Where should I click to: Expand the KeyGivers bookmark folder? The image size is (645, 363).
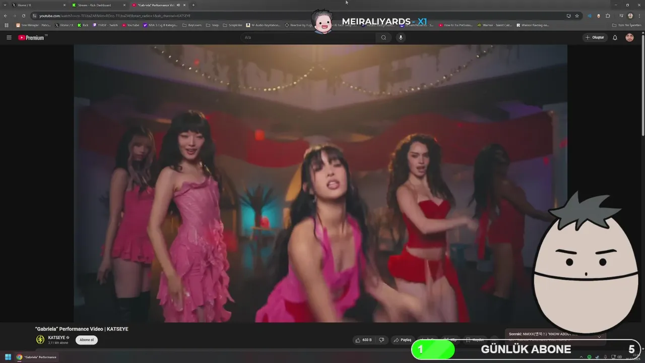click(x=192, y=25)
